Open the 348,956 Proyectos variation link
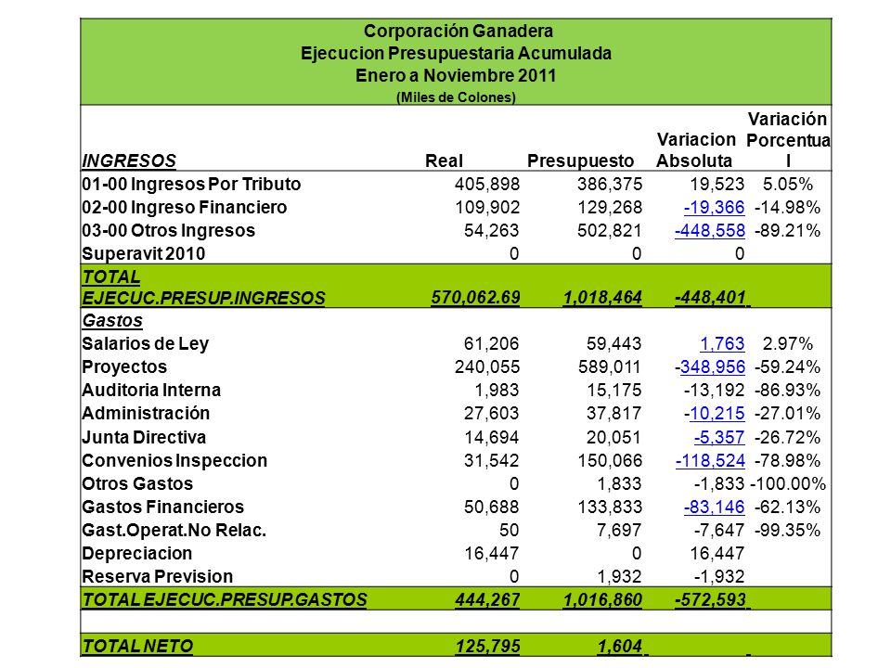The width and height of the screenshot is (891, 668). tap(712, 367)
